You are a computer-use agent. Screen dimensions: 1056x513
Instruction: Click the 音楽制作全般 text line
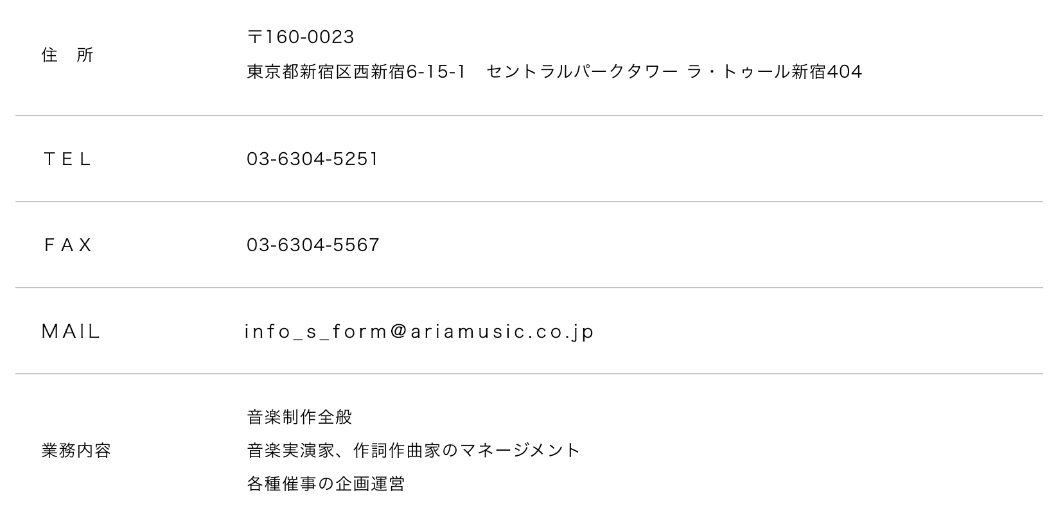point(299,417)
